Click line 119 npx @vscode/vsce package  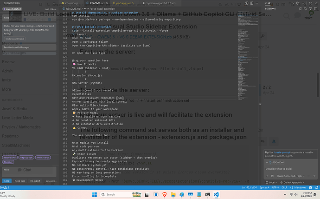(126, 20)
